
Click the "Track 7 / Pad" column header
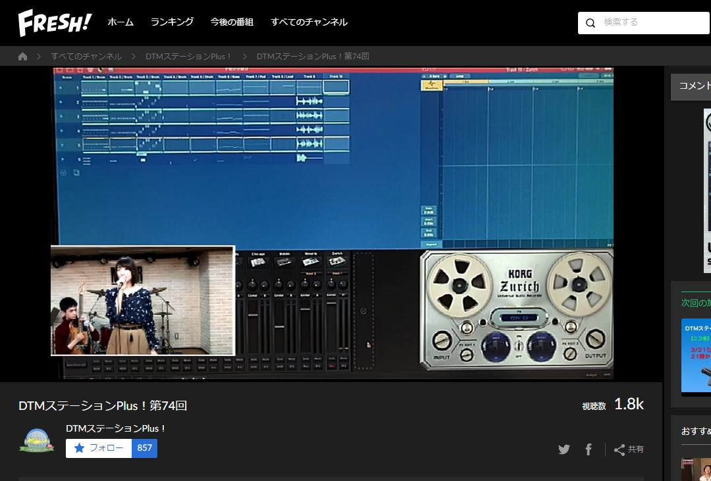point(256,76)
